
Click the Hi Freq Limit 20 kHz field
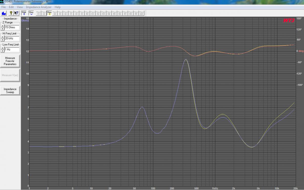coord(12,39)
